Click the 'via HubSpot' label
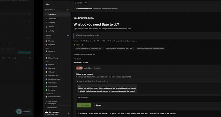 pyautogui.click(x=88, y=68)
